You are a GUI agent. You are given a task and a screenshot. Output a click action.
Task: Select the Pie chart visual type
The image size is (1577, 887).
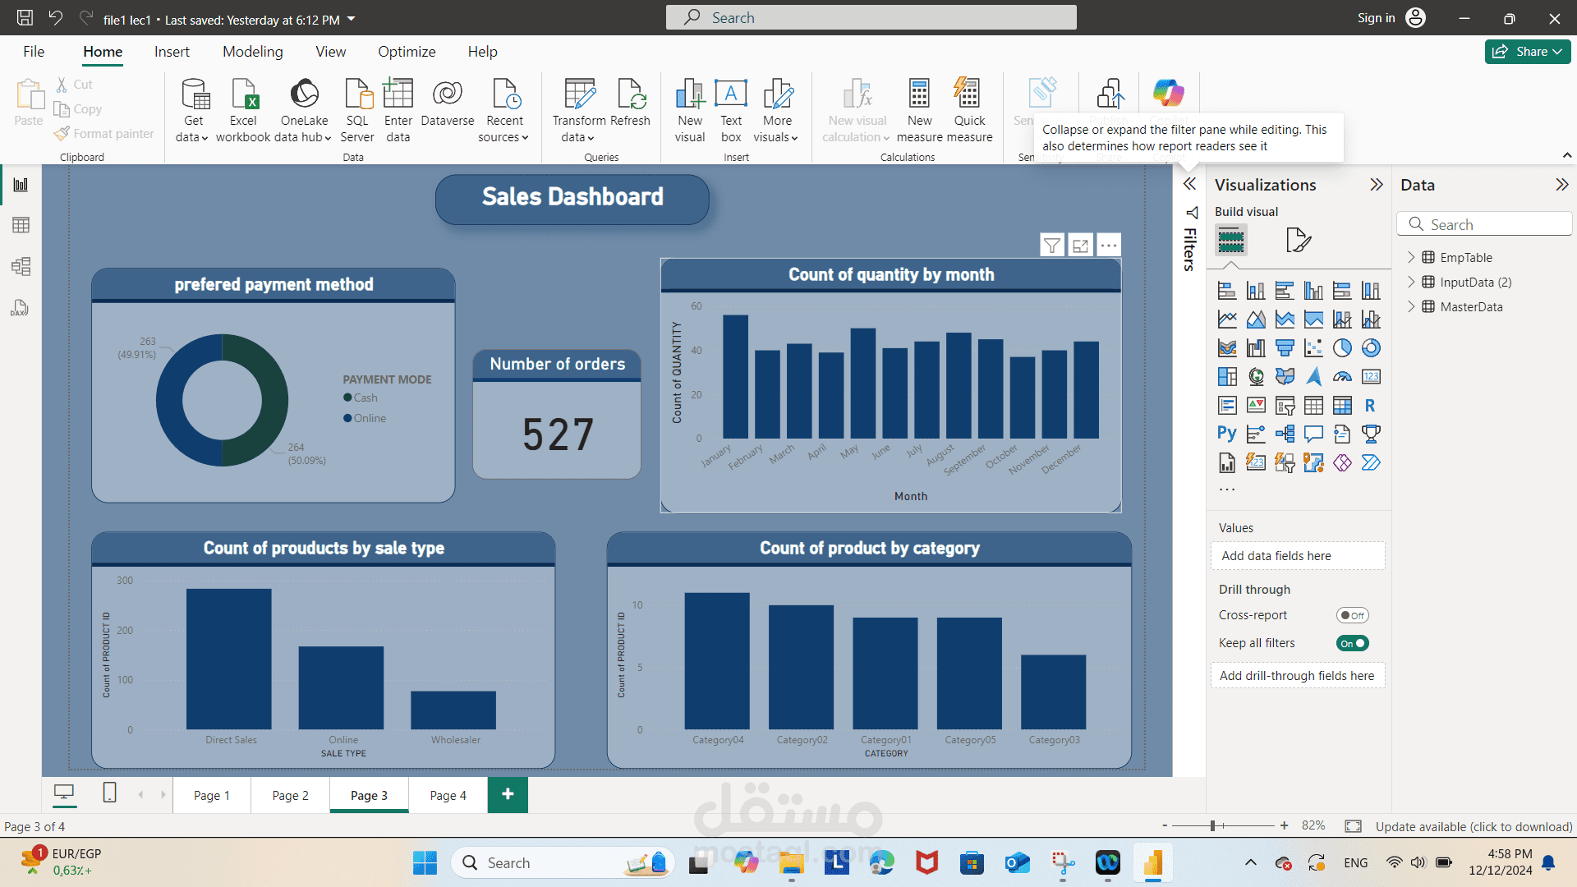point(1342,348)
